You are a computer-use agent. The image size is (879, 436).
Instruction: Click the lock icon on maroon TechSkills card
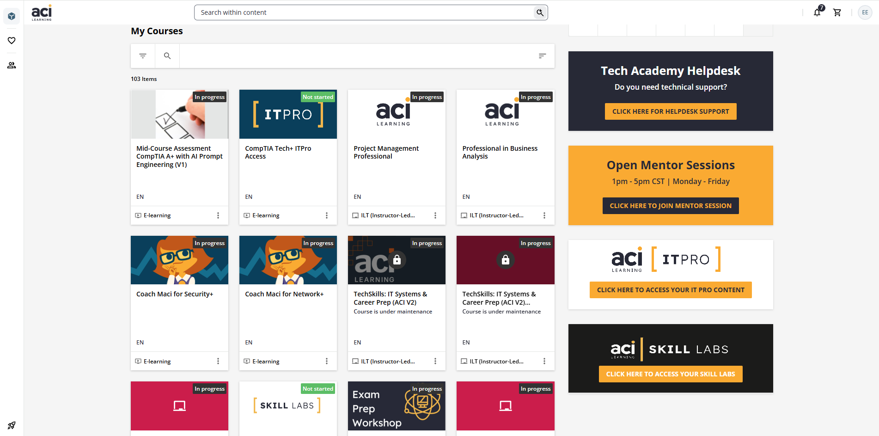point(506,260)
